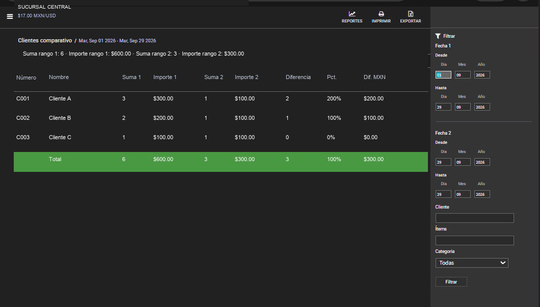This screenshot has width=540, height=307.
Task: Click the 200% percentage for Cliente A
Action: click(x=334, y=98)
